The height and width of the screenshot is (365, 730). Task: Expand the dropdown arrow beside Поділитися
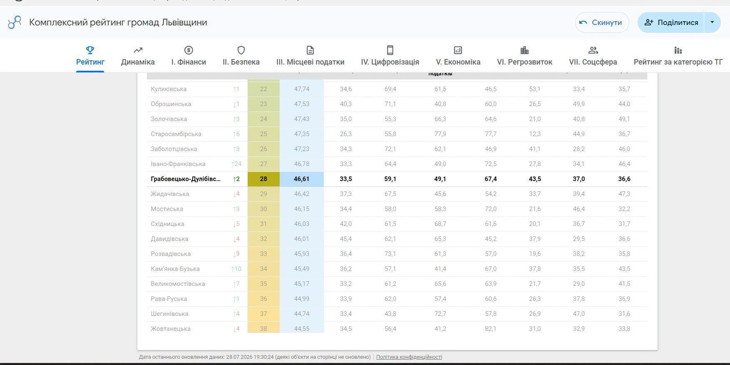tap(712, 22)
